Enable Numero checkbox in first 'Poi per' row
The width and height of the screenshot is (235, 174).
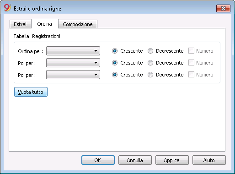point(191,63)
